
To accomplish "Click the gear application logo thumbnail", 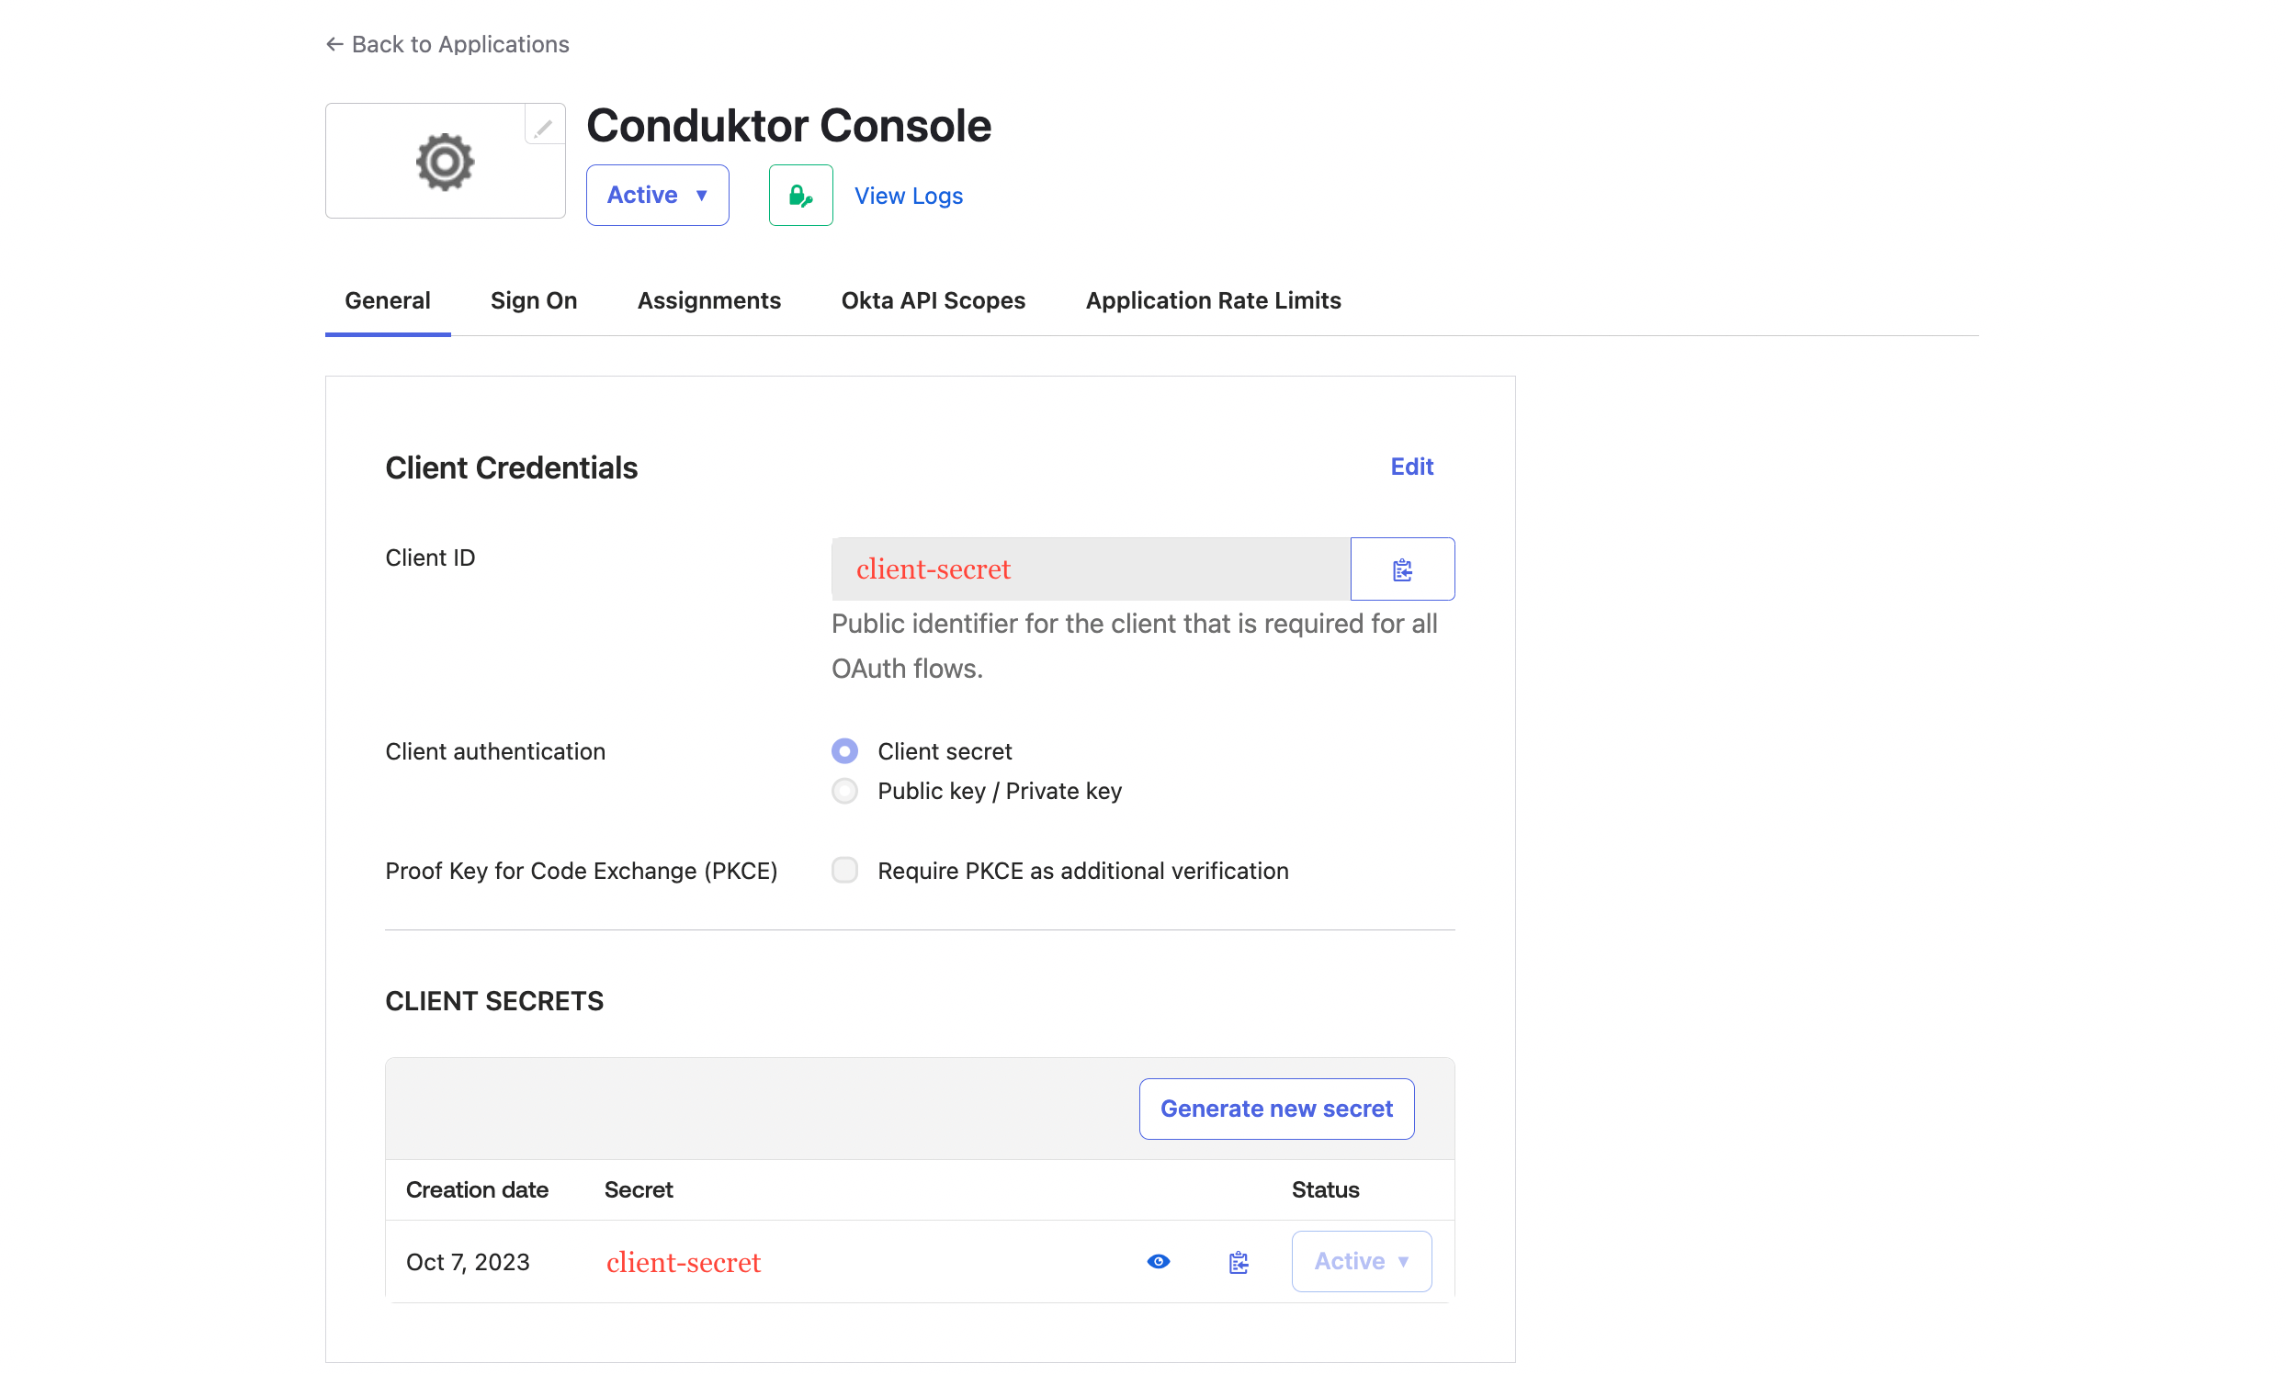I will [x=445, y=162].
